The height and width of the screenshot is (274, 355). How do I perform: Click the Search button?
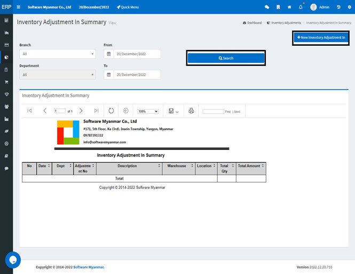[226, 58]
